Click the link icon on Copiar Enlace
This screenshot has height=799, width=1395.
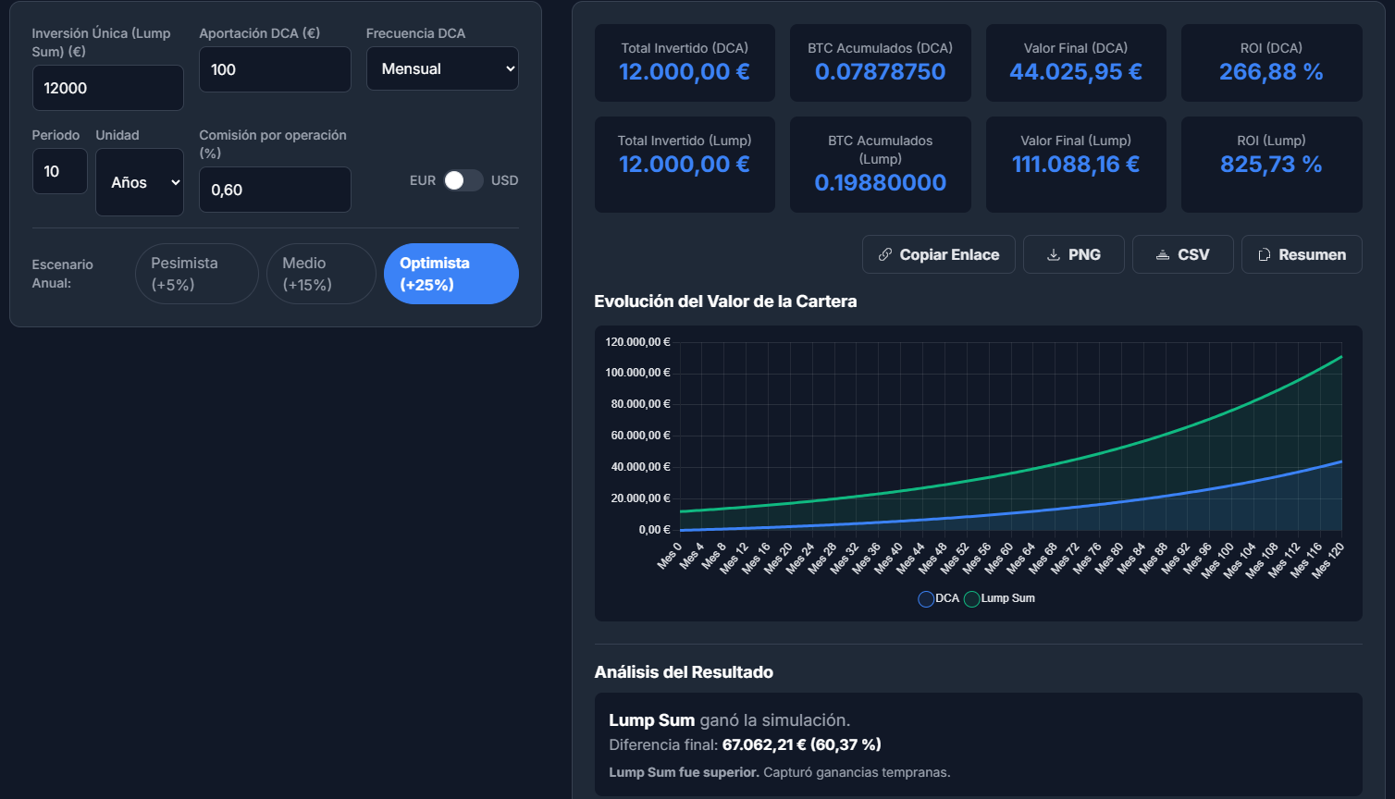pyautogui.click(x=885, y=254)
